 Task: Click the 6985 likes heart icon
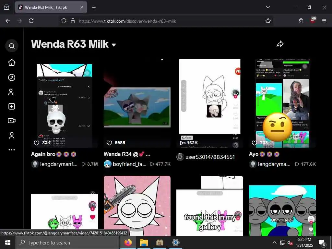pos(109,143)
